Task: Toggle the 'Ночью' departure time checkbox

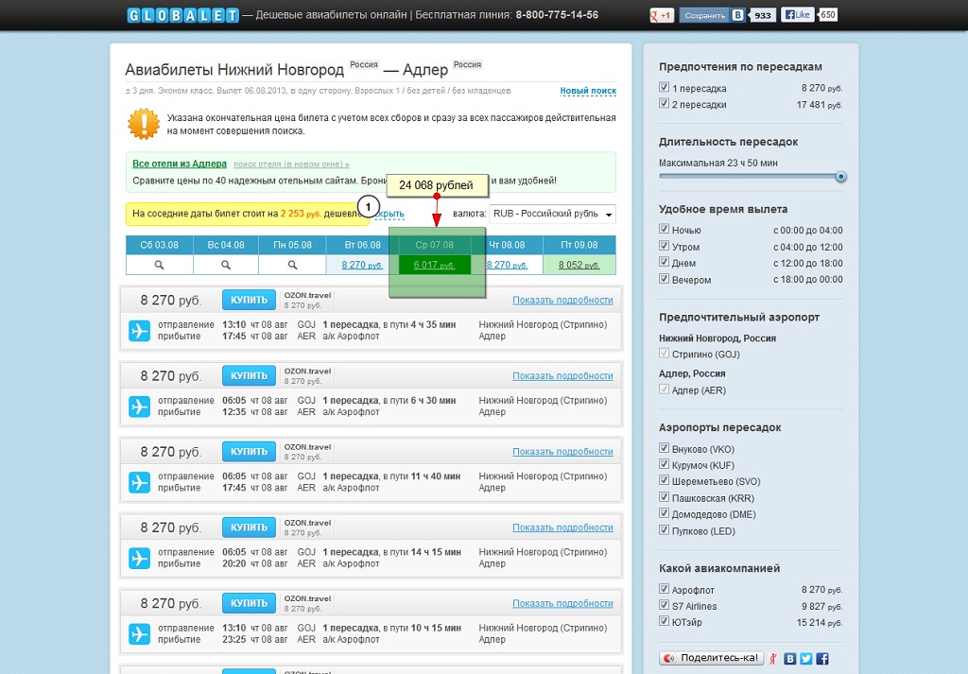Action: tap(665, 230)
